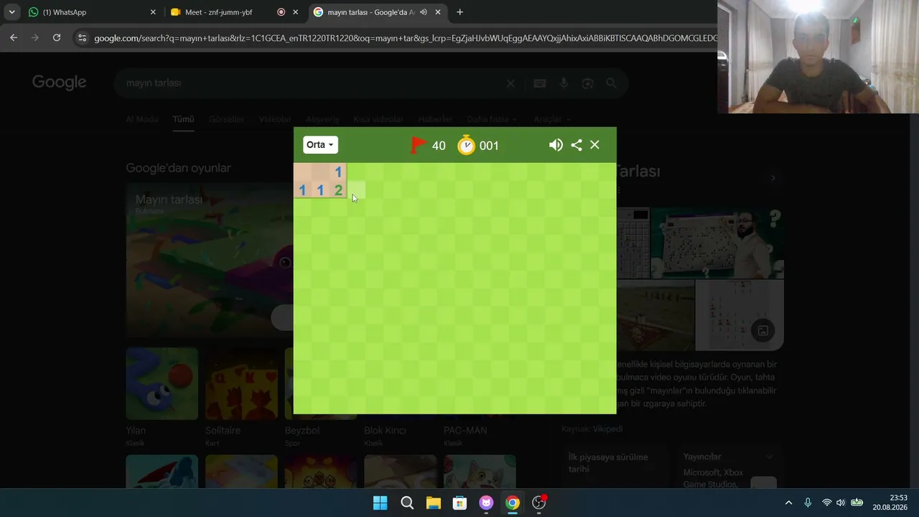The image size is (919, 517).
Task: Expand the Daha fazla menu
Action: point(493,119)
